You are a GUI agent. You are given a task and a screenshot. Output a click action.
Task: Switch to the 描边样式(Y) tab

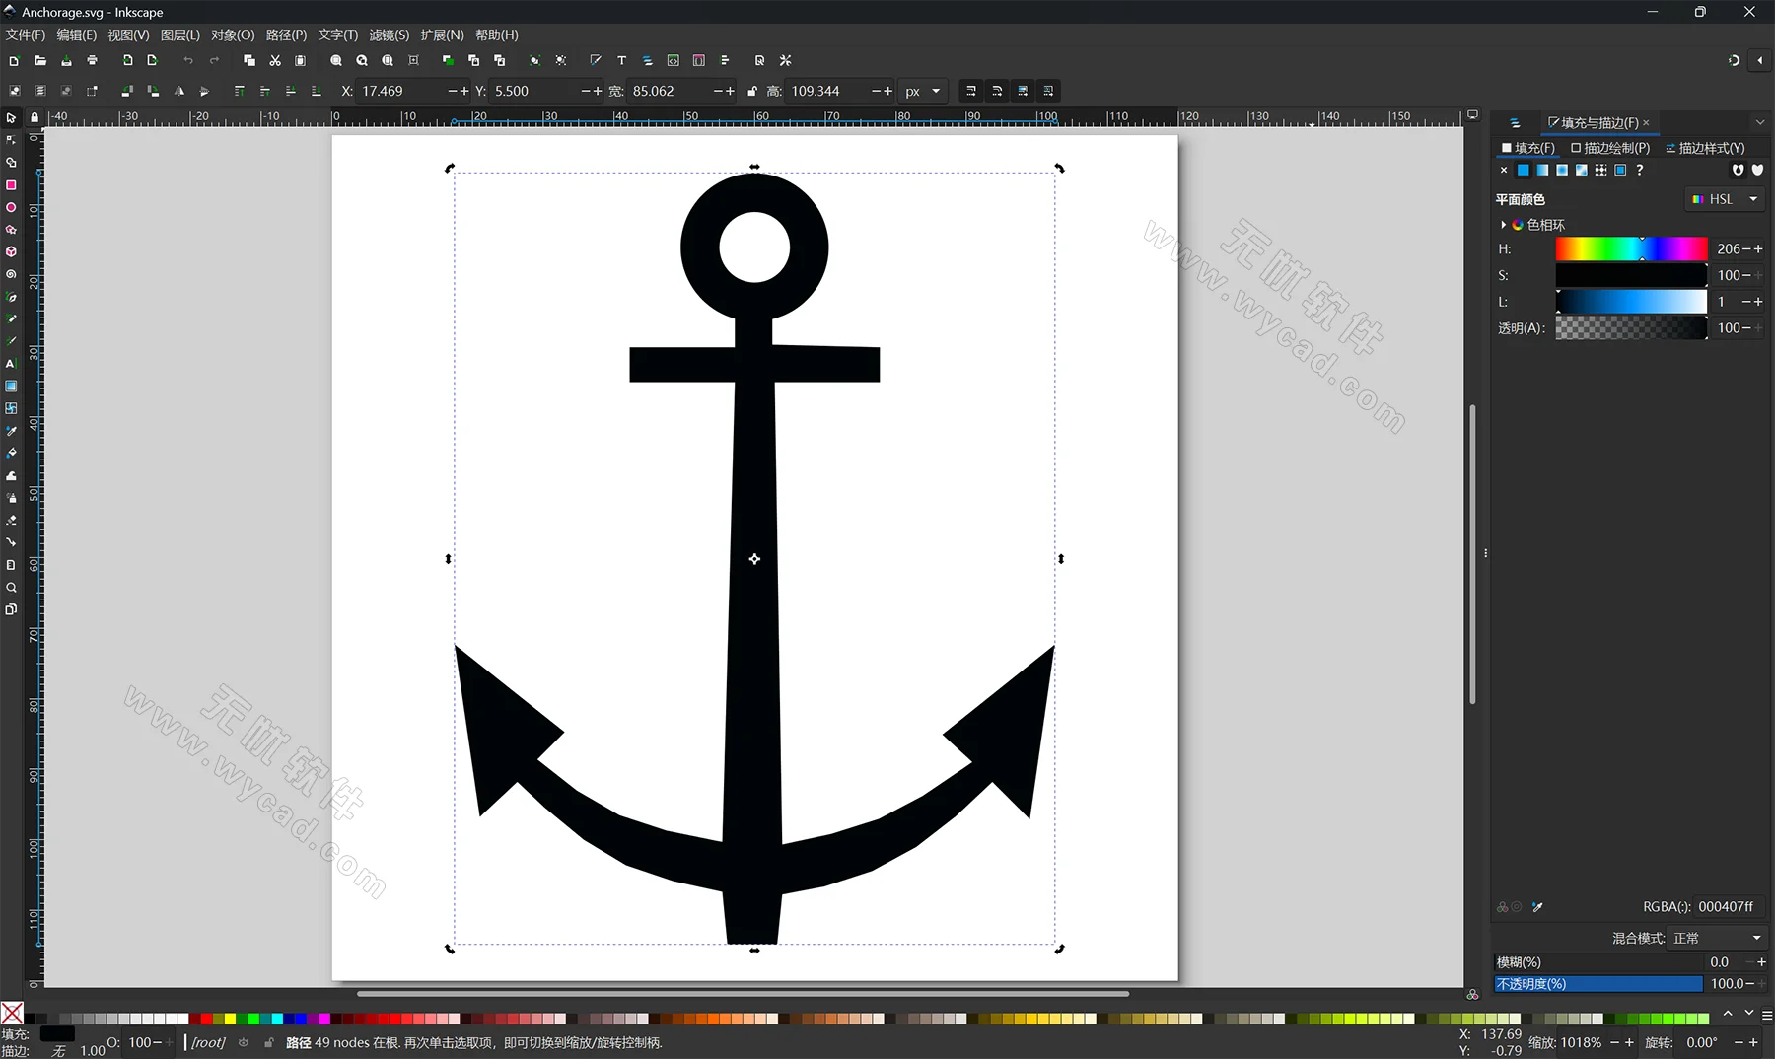tap(1703, 148)
